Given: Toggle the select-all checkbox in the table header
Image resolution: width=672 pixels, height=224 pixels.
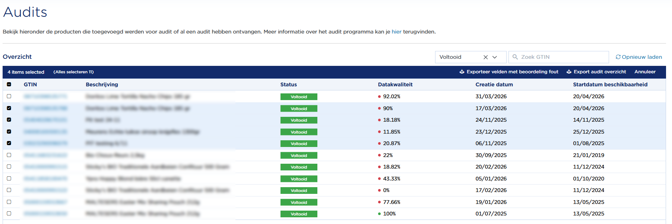Looking at the screenshot, I should 9,84.
